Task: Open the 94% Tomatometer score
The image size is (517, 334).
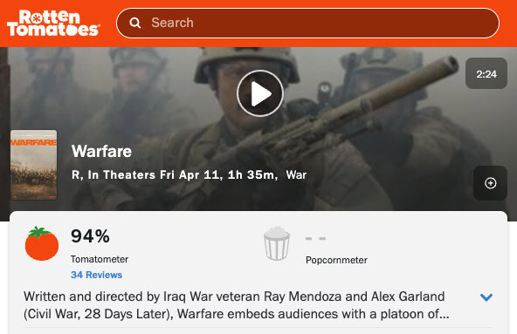Action: pos(90,236)
